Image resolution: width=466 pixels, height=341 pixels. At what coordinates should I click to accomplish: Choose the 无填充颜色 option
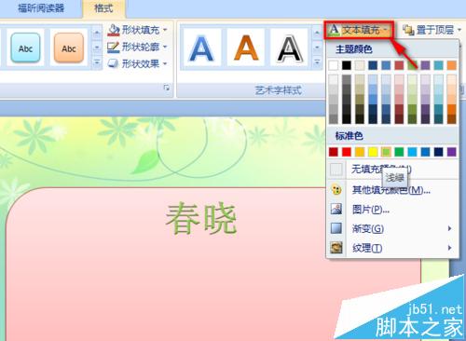coord(392,170)
